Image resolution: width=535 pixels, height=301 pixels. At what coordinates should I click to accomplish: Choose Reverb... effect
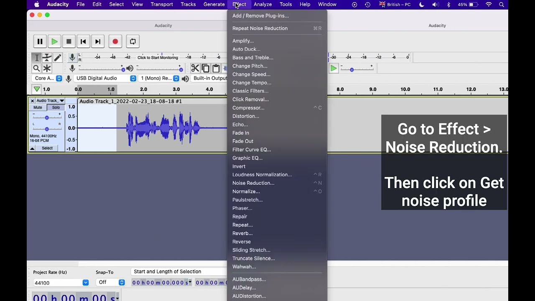[277, 233]
